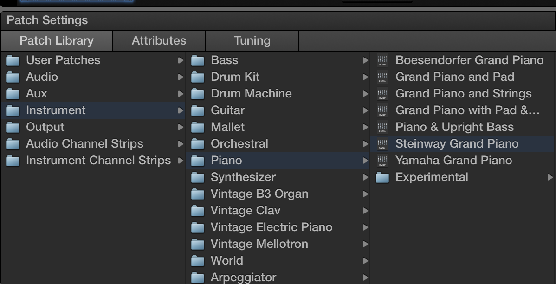Viewport: 556px width, 284px height.
Task: Select the Mallet category label
Action: (x=228, y=127)
